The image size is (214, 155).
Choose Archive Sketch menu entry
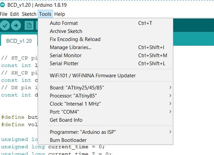66,31
